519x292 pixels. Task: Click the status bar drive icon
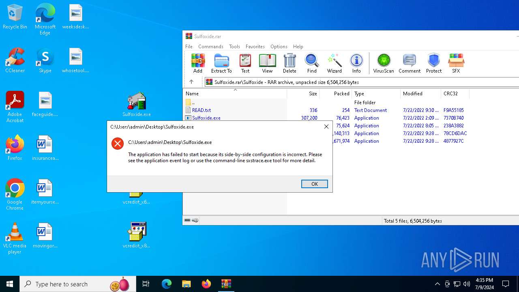pyautogui.click(x=187, y=221)
